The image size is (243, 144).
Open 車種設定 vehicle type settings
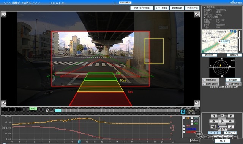(x=234, y=55)
